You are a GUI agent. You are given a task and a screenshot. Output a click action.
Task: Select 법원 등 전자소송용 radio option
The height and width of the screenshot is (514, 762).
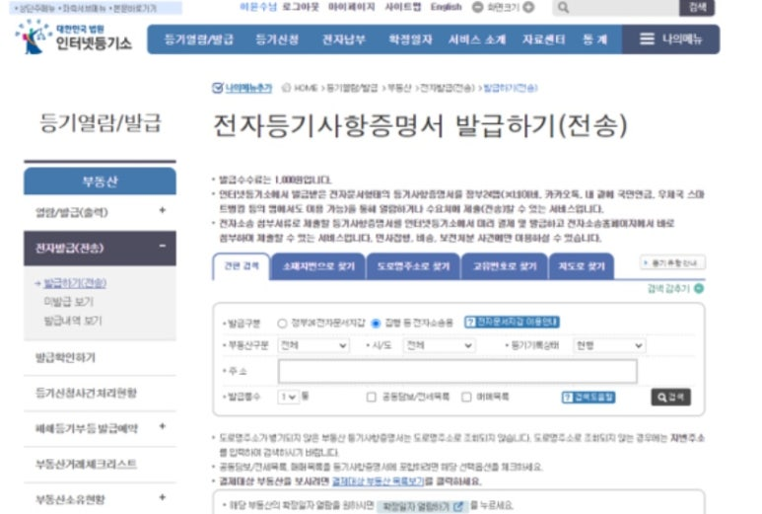(376, 324)
